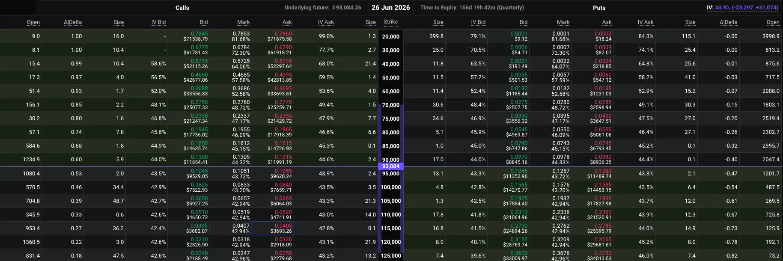Select the 40,000 strike
The width and height of the screenshot is (783, 261).
(391, 64)
